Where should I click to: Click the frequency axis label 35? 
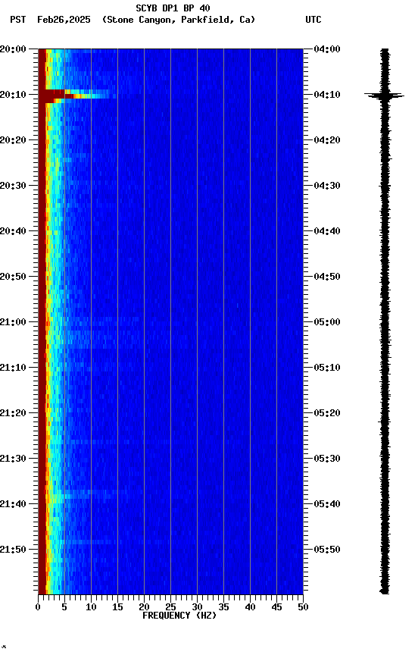click(x=223, y=607)
